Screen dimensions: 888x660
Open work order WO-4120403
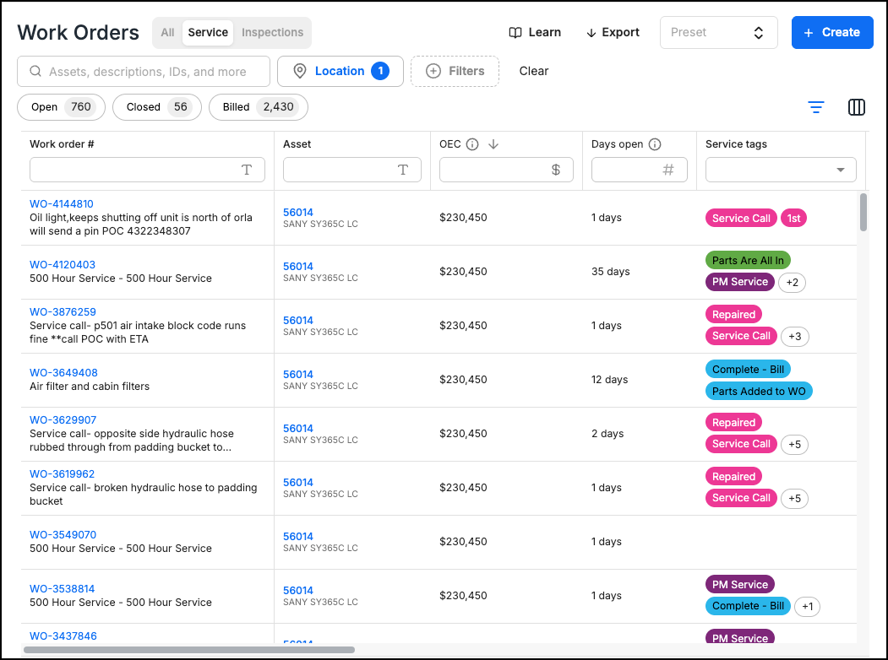click(x=63, y=265)
